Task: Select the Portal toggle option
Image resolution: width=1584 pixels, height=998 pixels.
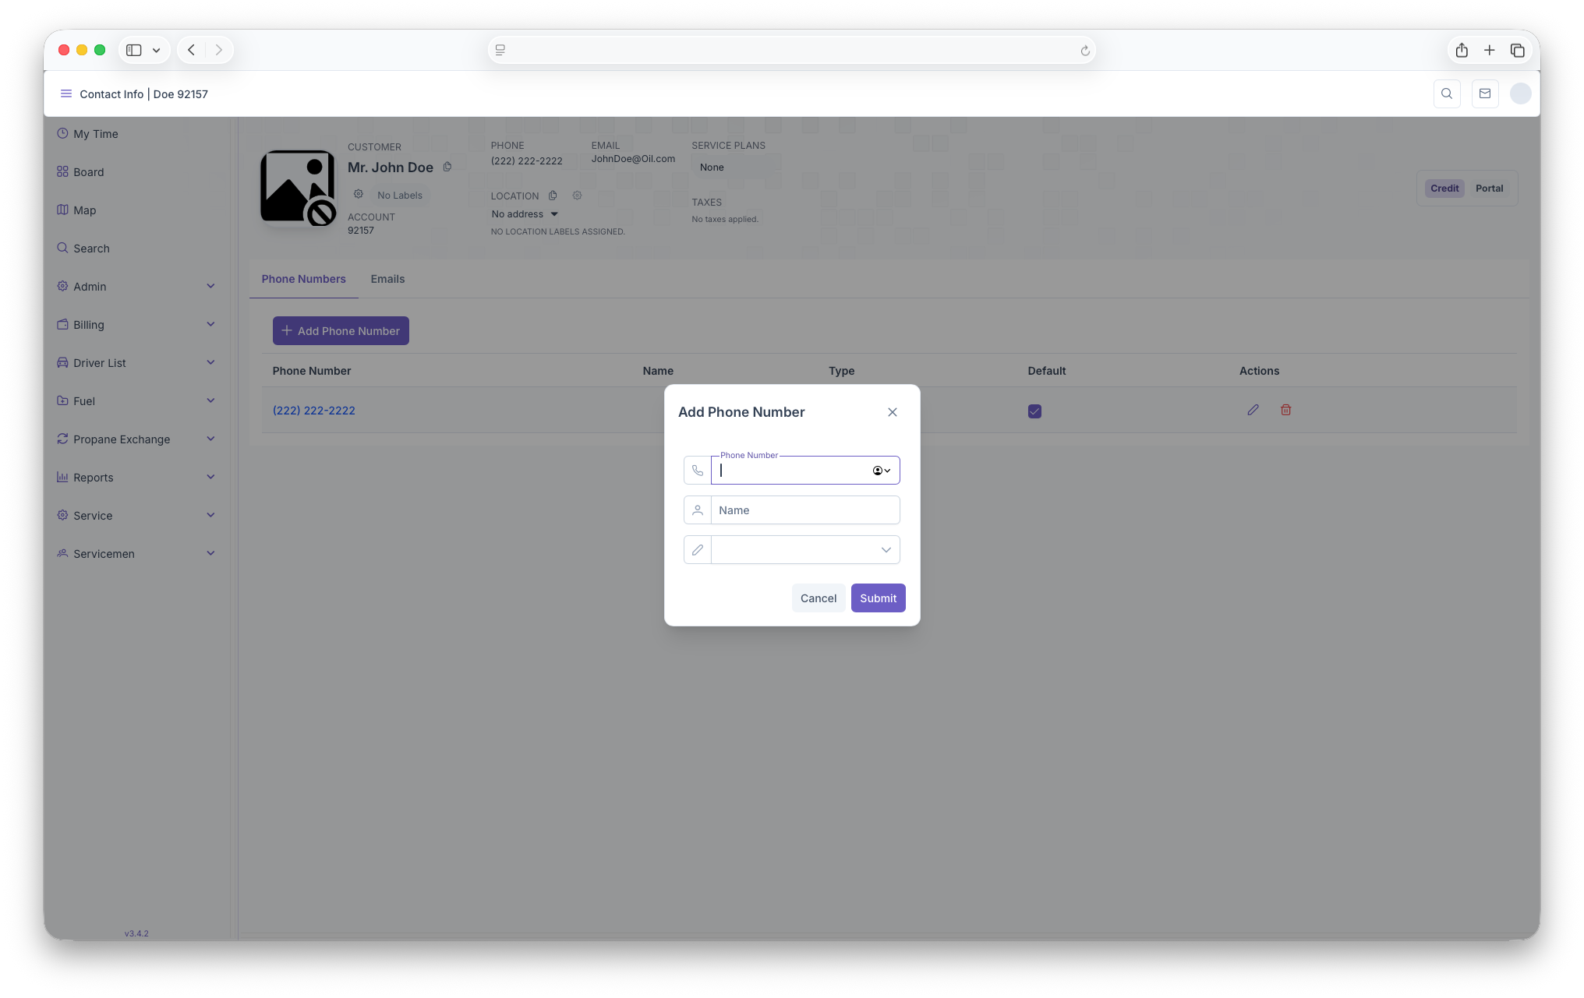Action: [x=1488, y=189]
